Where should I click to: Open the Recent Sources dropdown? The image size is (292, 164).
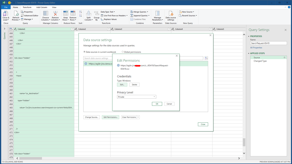pos(188,16)
